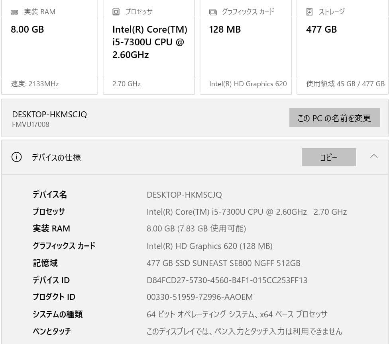
Task: Click the コピー button to copy device specs
Action: (x=329, y=157)
